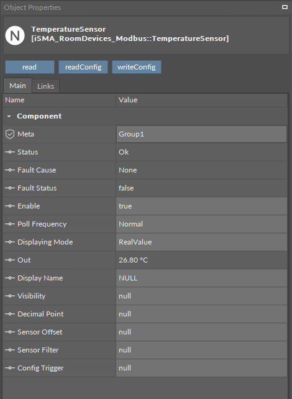Screen dimensions: 292x399
Task: Click the writeConfig button
Action: click(x=136, y=67)
